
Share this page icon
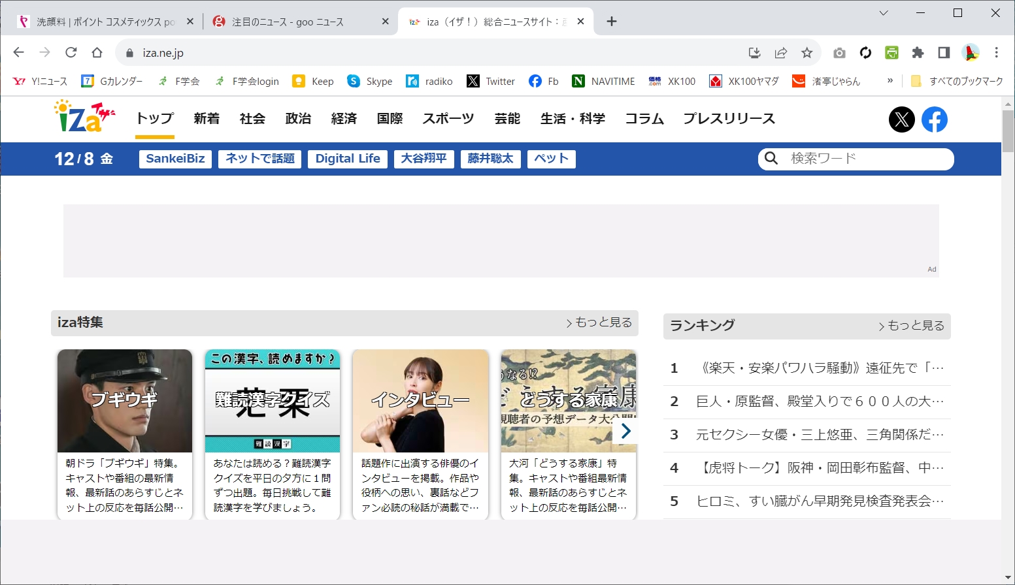click(780, 53)
